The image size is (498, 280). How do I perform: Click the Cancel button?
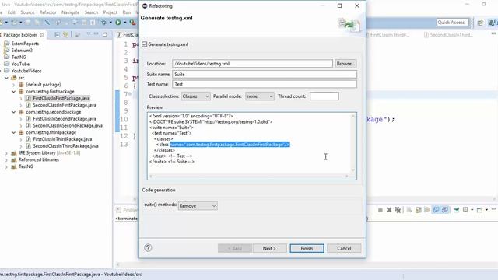click(x=344, y=248)
